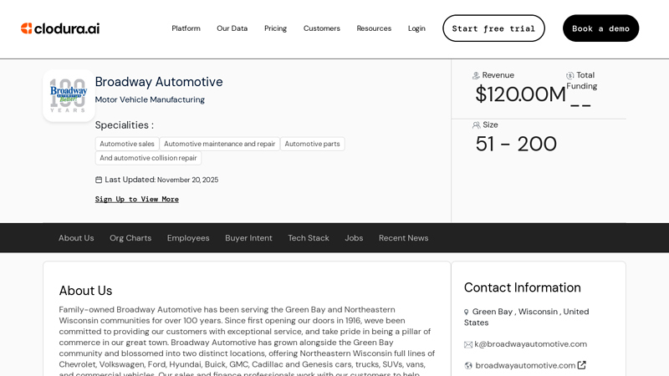Switch to the Tech Stack tab
Screen dimensions: 669x376
point(309,238)
